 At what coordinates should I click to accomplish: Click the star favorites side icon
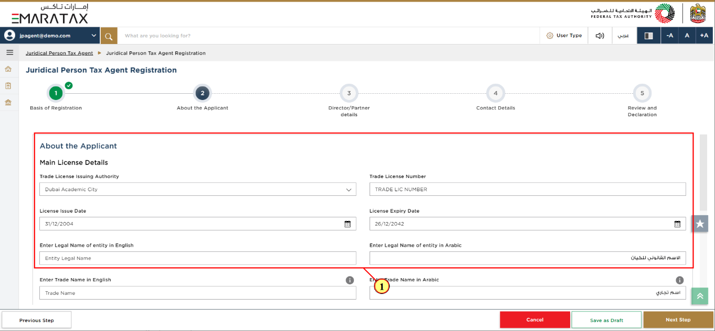click(700, 224)
